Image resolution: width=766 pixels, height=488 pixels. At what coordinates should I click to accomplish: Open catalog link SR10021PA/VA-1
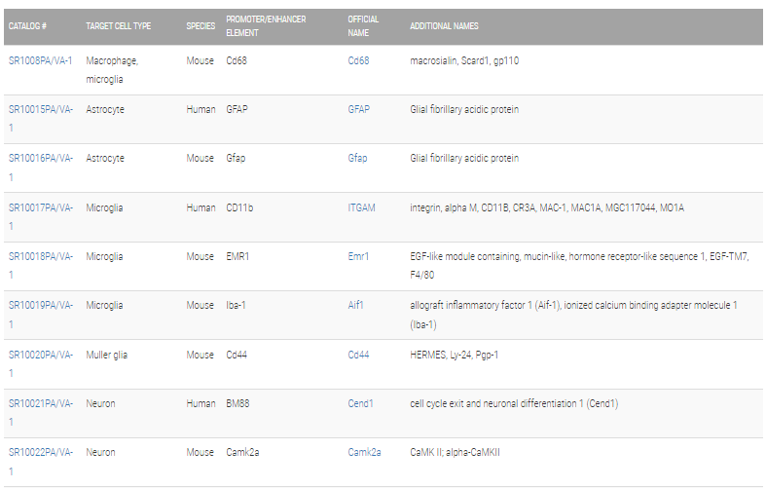pyautogui.click(x=41, y=413)
